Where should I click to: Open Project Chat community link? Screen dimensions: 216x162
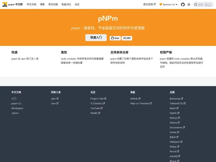click(x=98, y=99)
